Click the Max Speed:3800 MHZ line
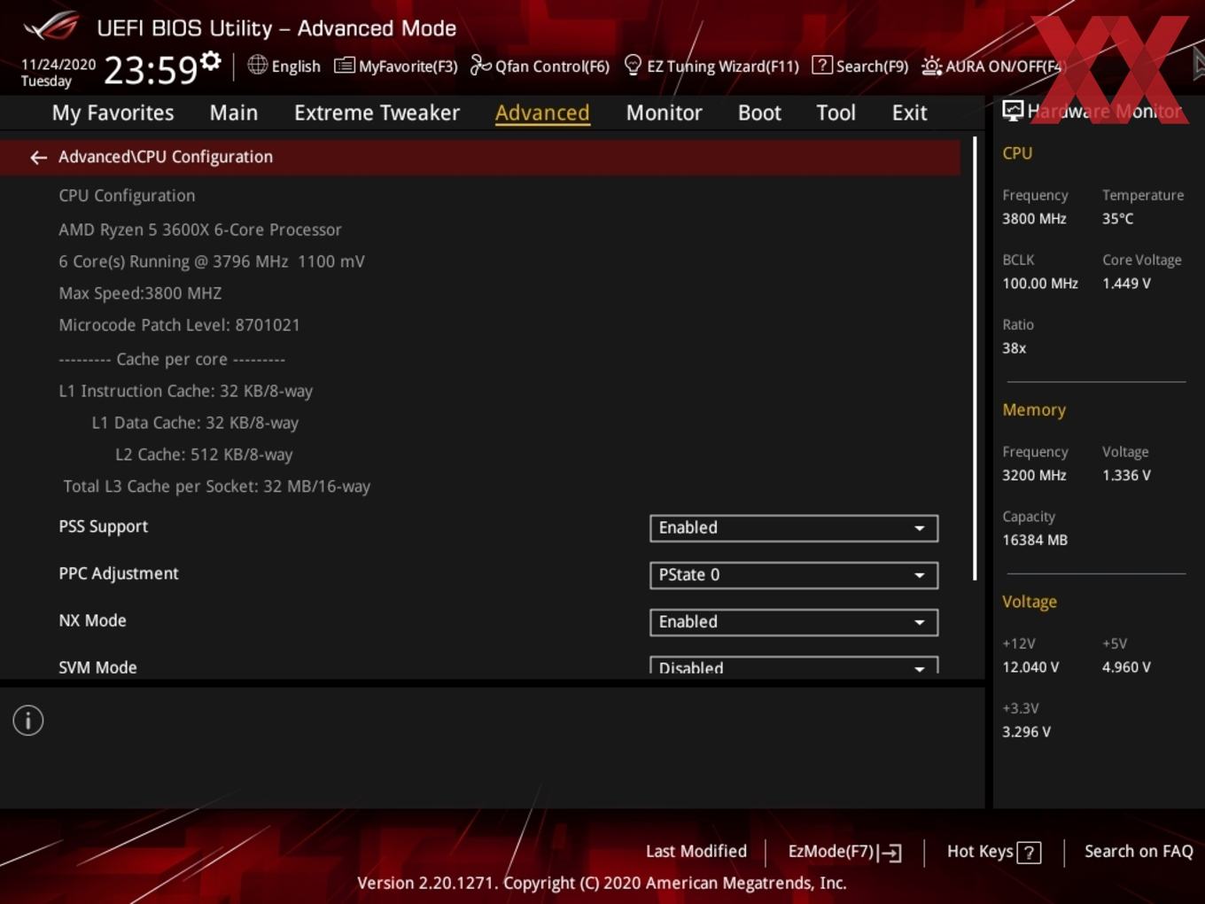 [x=140, y=293]
